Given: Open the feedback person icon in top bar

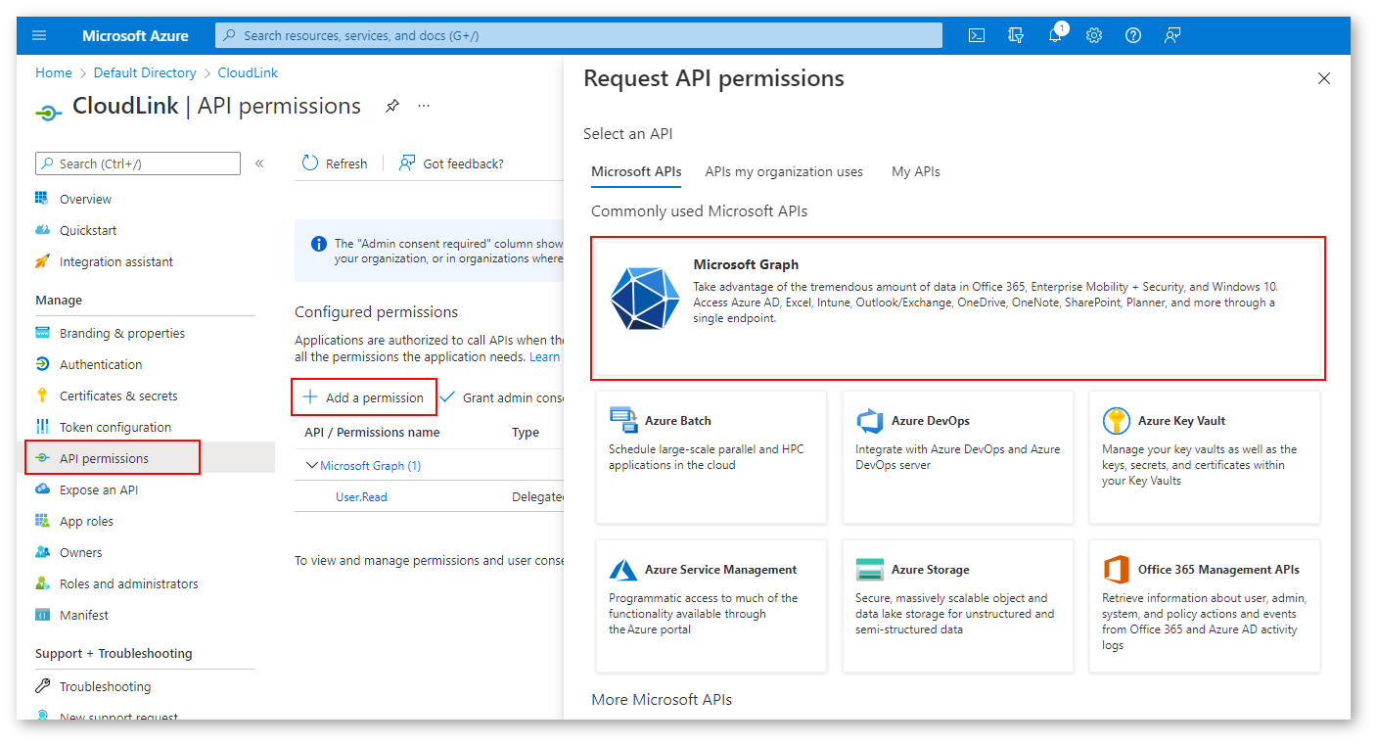Looking at the screenshot, I should click(1172, 35).
